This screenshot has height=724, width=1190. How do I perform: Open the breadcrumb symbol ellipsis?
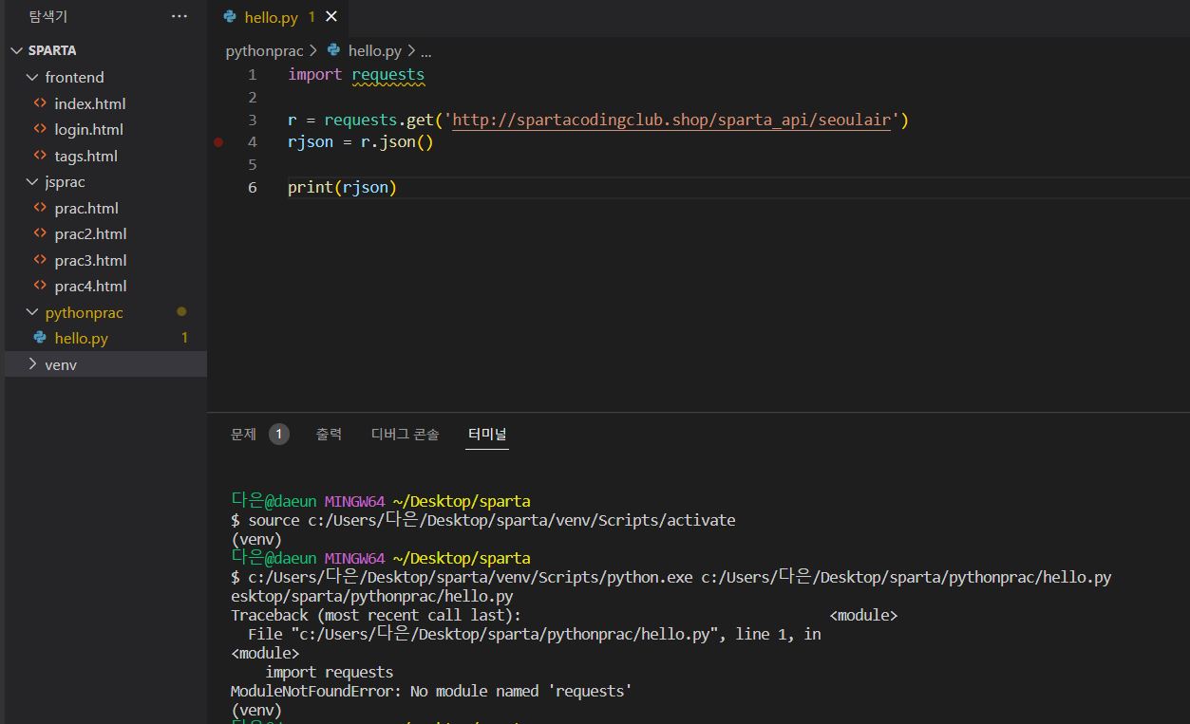pos(425,52)
